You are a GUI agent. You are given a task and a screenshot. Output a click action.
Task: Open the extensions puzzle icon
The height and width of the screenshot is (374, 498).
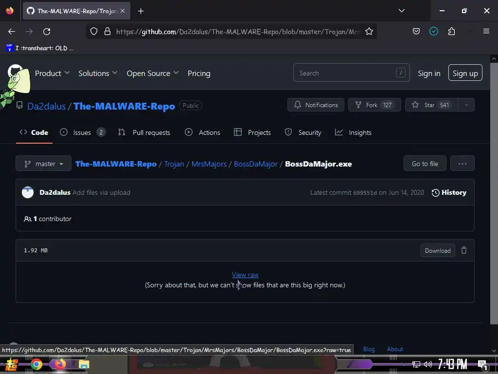(x=451, y=31)
